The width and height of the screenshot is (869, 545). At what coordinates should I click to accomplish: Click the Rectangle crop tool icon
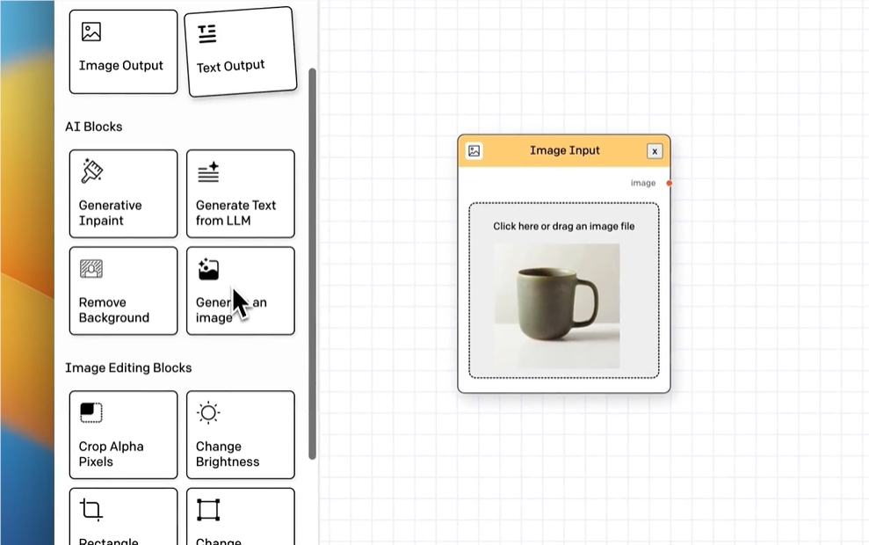point(91,510)
